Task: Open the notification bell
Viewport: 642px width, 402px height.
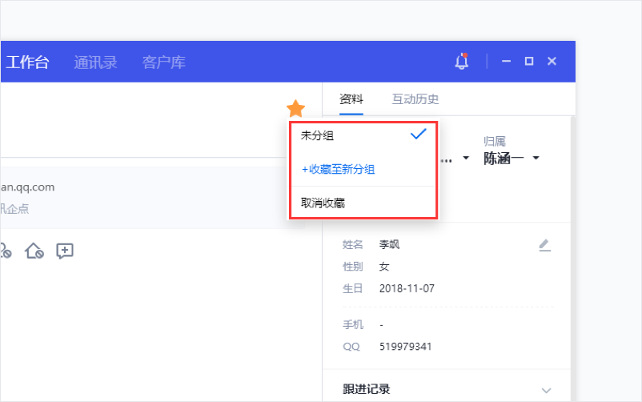Action: [461, 62]
